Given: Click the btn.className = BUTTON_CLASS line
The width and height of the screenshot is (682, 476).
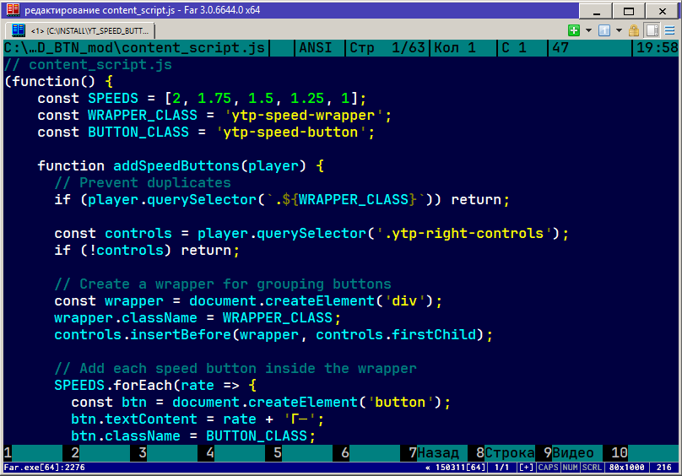Looking at the screenshot, I should (193, 436).
